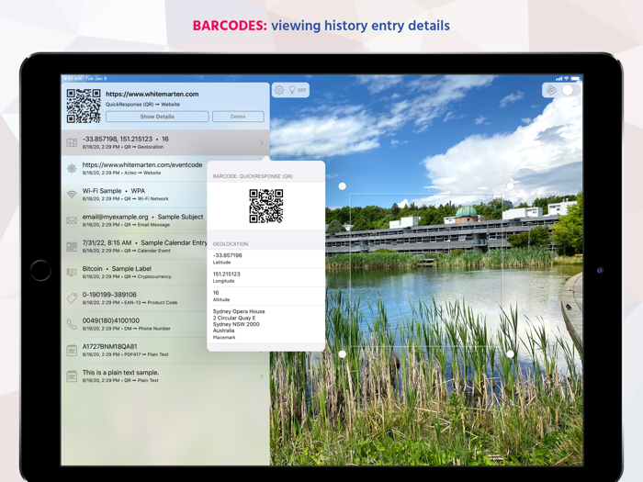This screenshot has height=482, width=643.
Task: Click the top-left scan frame corner handle
Action: (x=342, y=186)
